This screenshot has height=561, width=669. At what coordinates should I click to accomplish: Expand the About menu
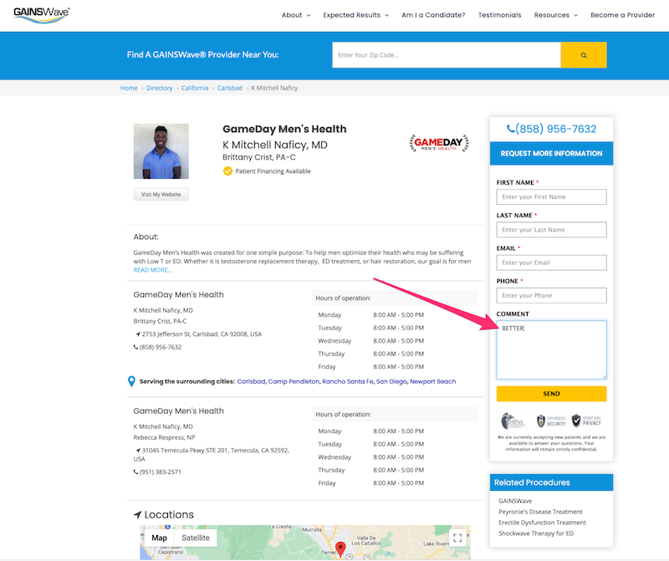(296, 15)
